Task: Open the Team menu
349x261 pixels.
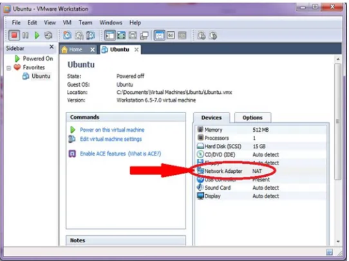Action: [x=85, y=22]
